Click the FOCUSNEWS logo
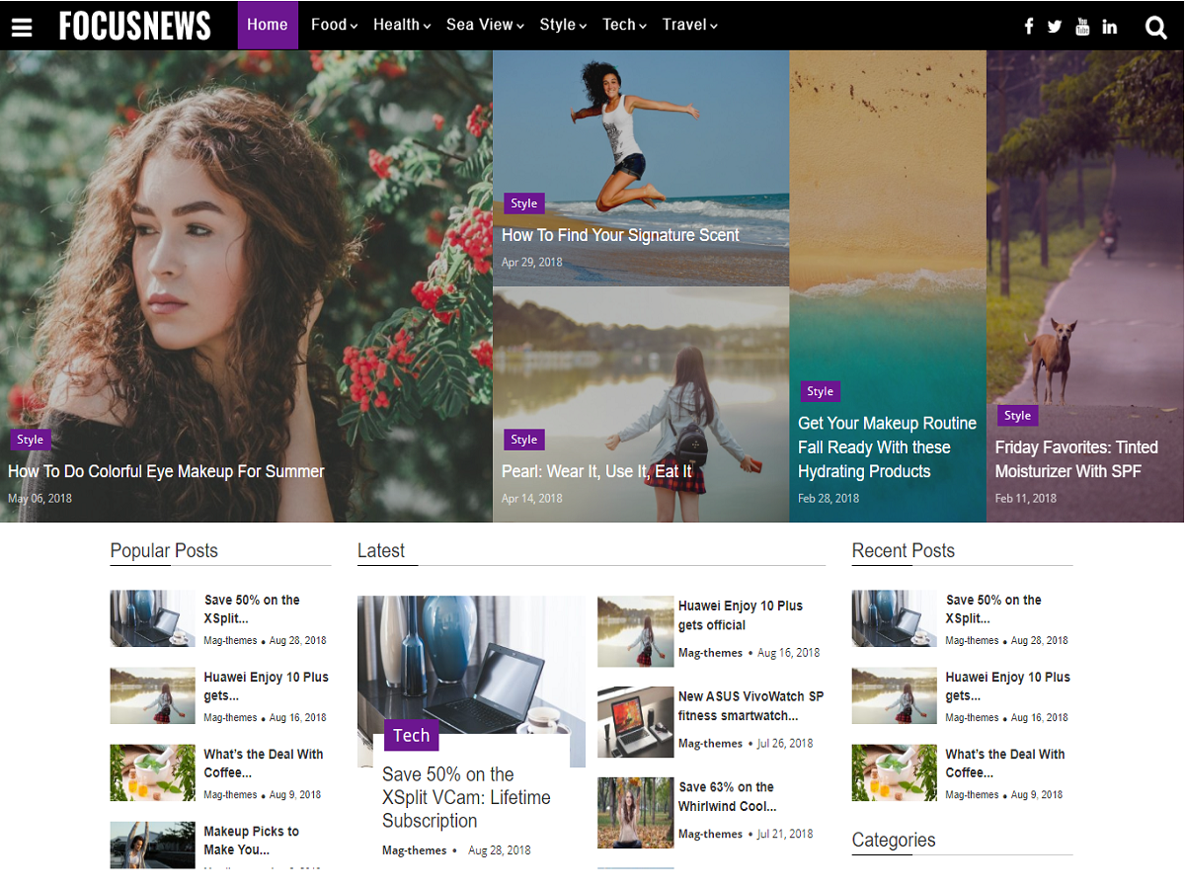Viewport: 1185px width, 889px height. pyautogui.click(x=134, y=26)
